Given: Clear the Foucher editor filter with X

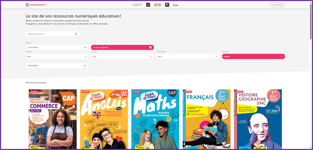Looking at the screenshot, I should pos(281,56).
